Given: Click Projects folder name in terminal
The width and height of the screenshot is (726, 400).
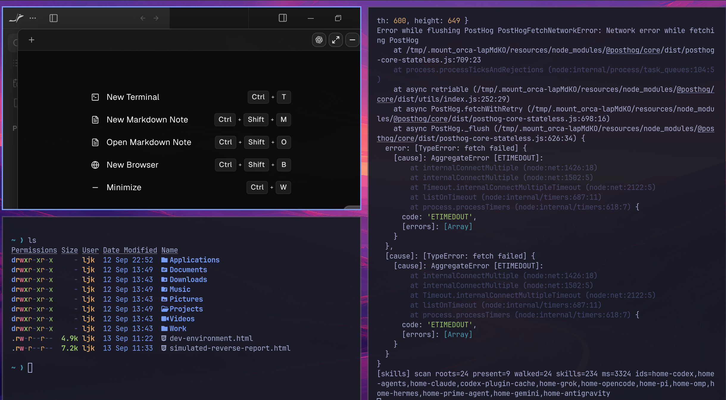Looking at the screenshot, I should tap(186, 309).
